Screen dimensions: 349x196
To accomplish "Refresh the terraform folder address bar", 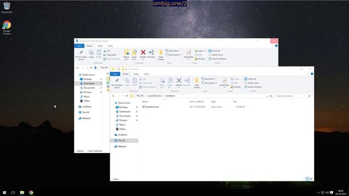I will (x=271, y=96).
